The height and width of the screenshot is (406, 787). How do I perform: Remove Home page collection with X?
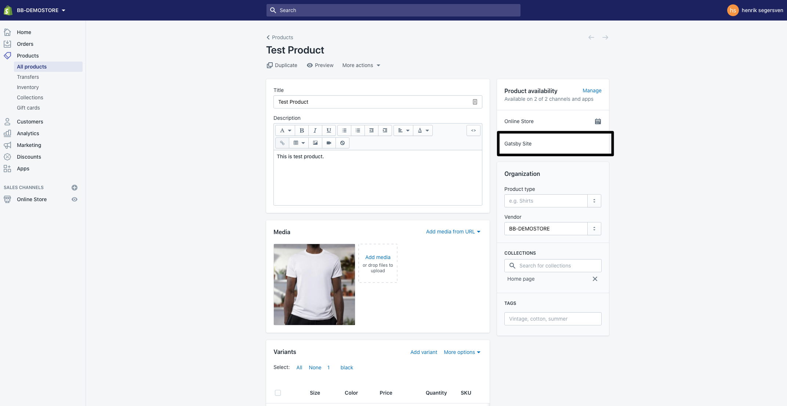595,279
